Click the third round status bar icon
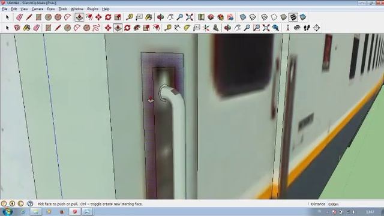 pos(21,203)
